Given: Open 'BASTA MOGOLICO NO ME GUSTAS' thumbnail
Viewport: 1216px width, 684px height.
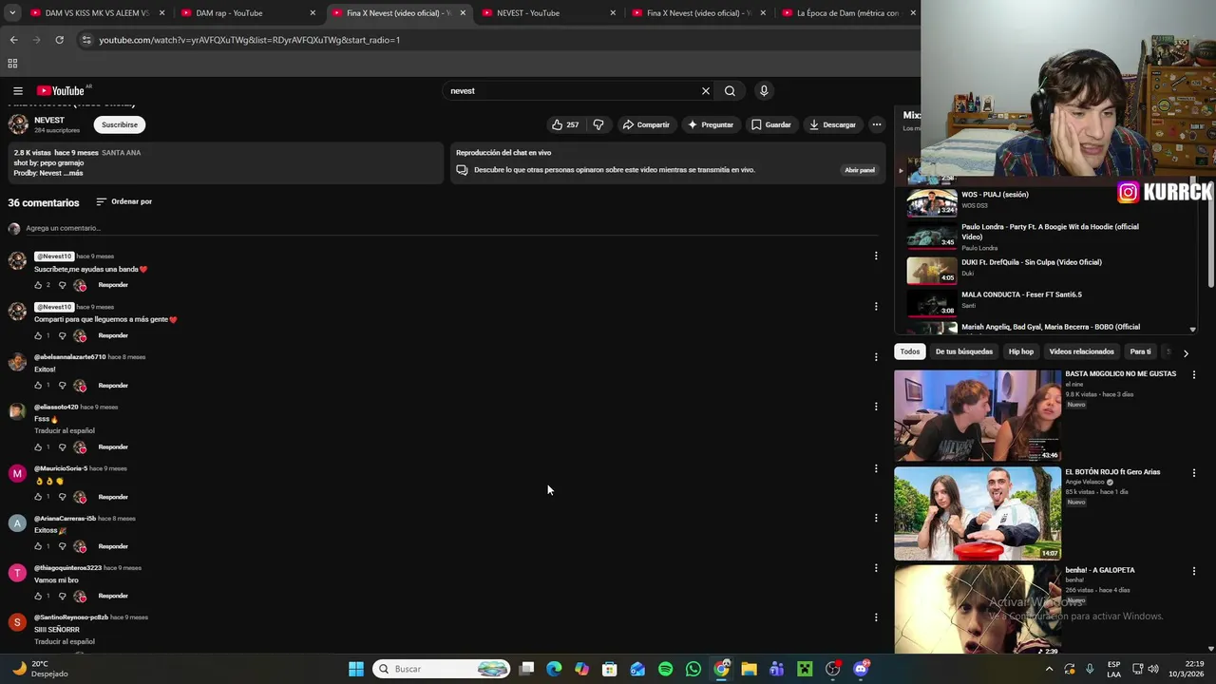Looking at the screenshot, I should (978, 415).
